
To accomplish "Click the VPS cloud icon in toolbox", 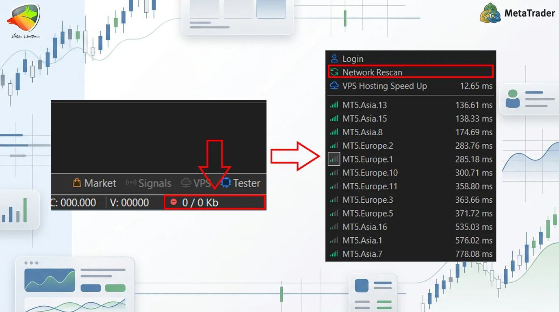I will click(x=186, y=183).
